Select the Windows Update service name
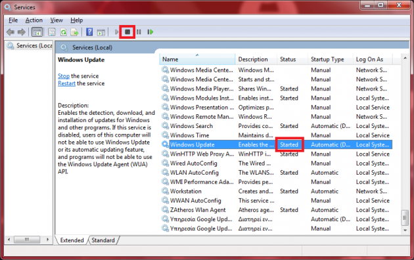 tap(192, 144)
